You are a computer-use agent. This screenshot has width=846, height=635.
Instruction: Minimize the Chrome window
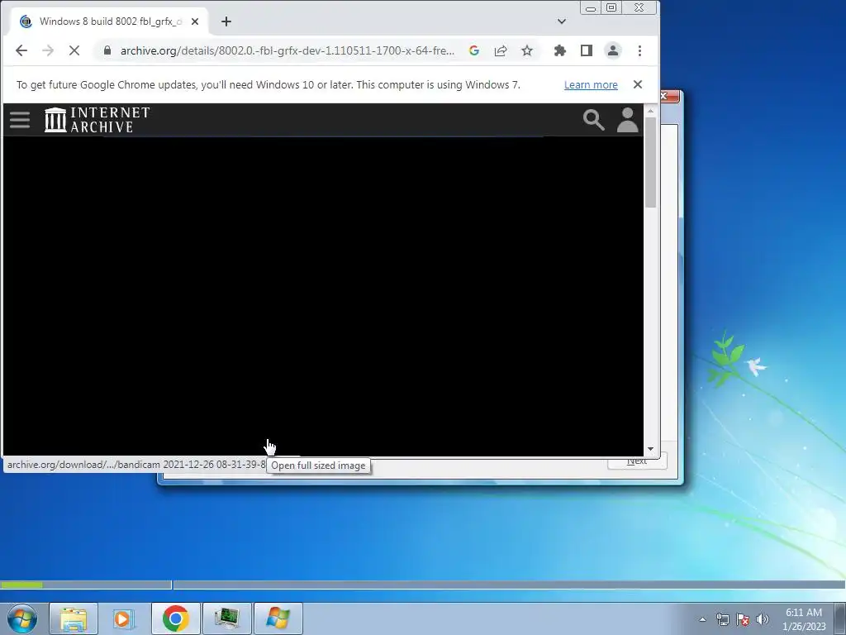click(x=591, y=7)
